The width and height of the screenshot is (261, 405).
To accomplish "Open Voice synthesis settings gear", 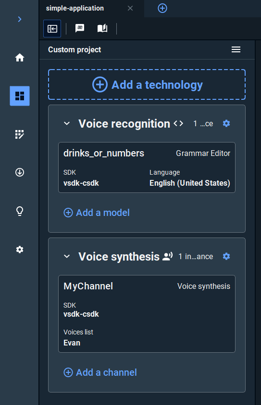I will tap(226, 256).
